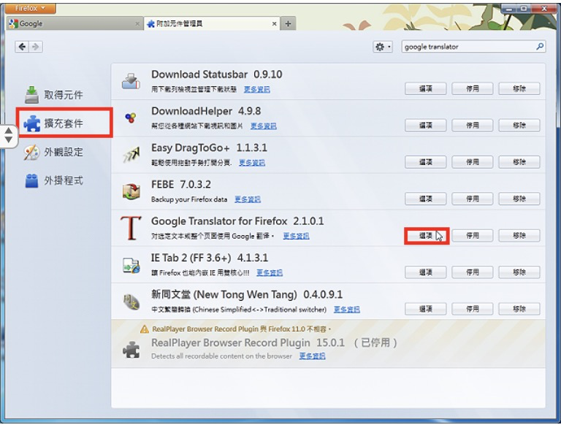Viewport: 561px width, 425px height.
Task: Open 取得元件 in the sidebar
Action: tap(53, 95)
